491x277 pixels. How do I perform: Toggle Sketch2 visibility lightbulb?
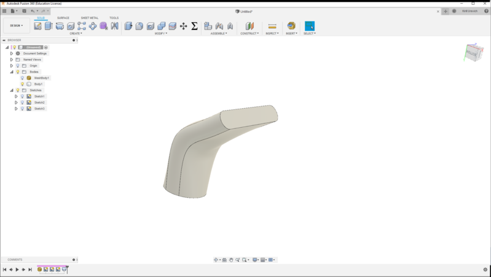point(23,103)
